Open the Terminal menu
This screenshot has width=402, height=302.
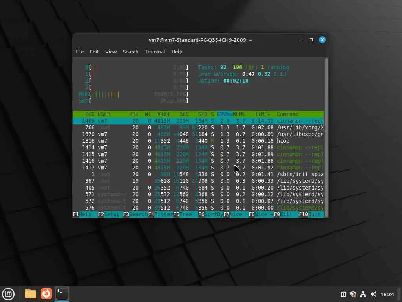pos(155,52)
